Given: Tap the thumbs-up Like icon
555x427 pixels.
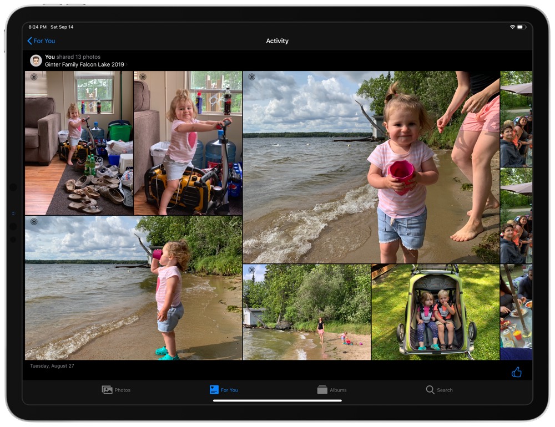Looking at the screenshot, I should tap(516, 372).
